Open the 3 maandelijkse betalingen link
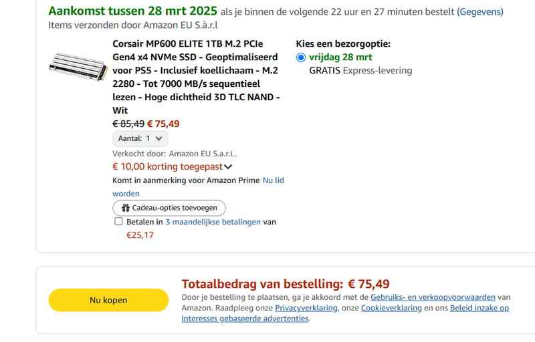The height and width of the screenshot is (342, 535). click(x=213, y=222)
